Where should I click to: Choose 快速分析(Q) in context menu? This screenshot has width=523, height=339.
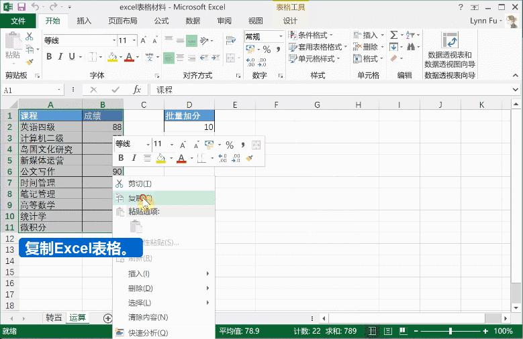click(164, 332)
